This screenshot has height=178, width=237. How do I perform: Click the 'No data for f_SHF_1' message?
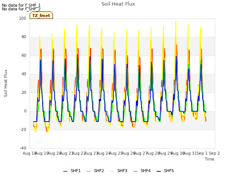point(21,5)
